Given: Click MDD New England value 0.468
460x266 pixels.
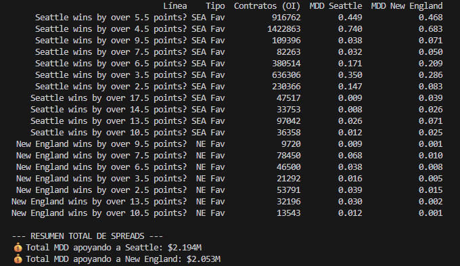Looking at the screenshot, I should click(430, 18).
